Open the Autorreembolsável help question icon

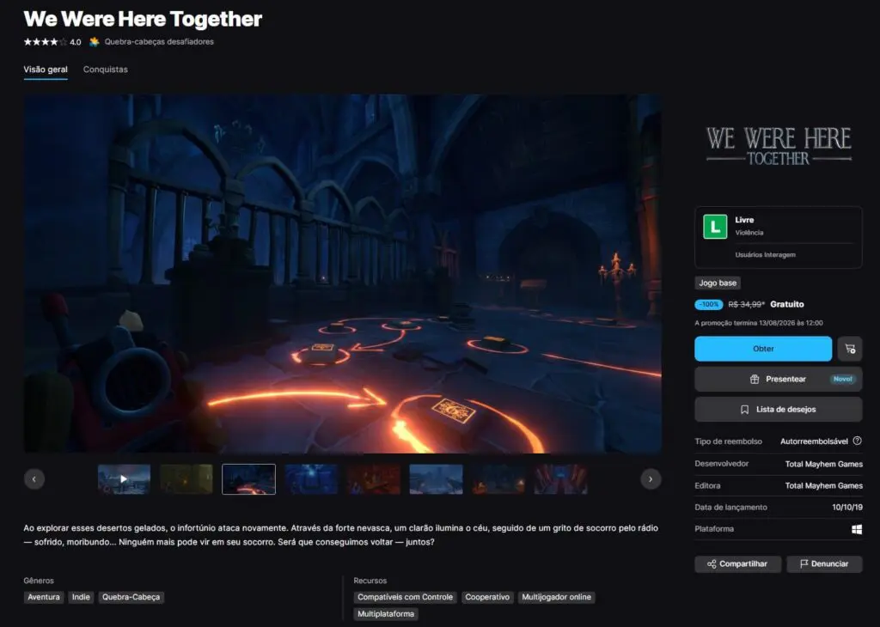coord(857,441)
